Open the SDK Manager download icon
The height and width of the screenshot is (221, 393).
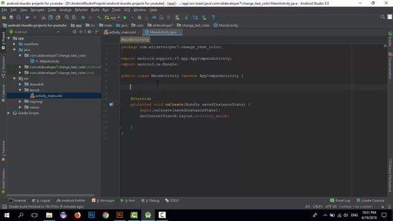[x=204, y=18]
